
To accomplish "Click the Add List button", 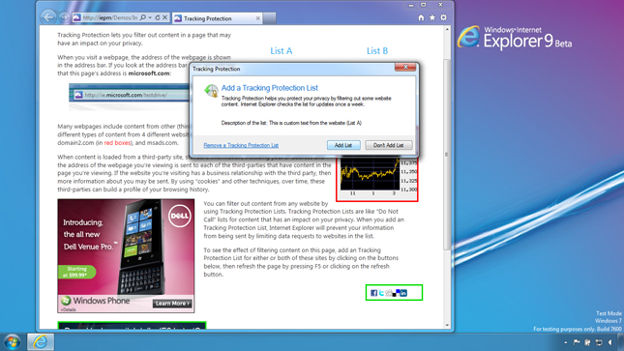I will 343,145.
